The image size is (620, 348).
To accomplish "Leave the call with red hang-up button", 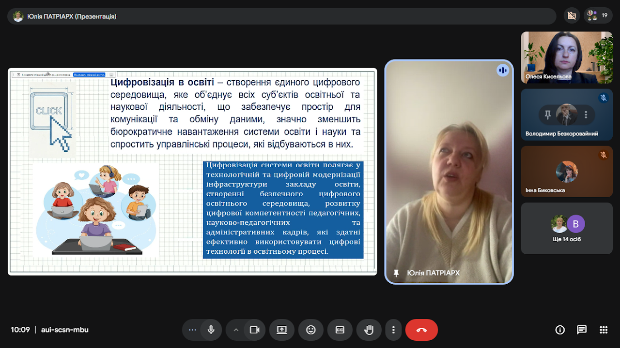I will coord(421,330).
